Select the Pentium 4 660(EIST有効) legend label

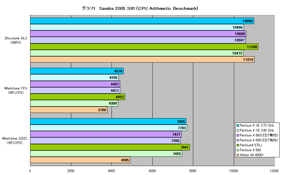[x=259, y=140]
